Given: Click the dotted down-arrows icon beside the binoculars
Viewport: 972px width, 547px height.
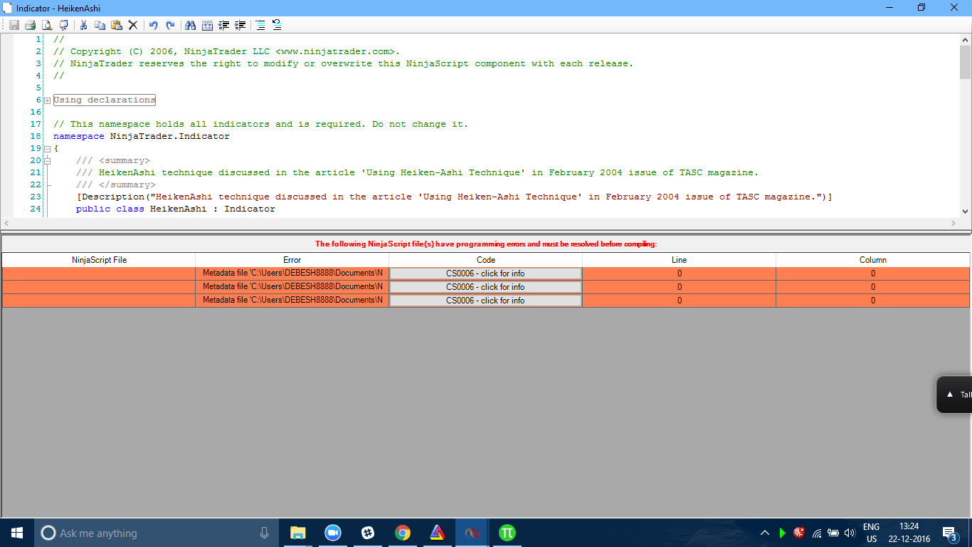Looking at the screenshot, I should coord(207,25).
